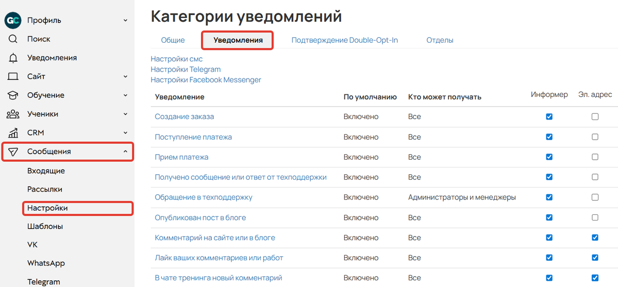618x287 pixels.
Task: Enable Эл. адрес for Прием платежа
Action: 595,157
